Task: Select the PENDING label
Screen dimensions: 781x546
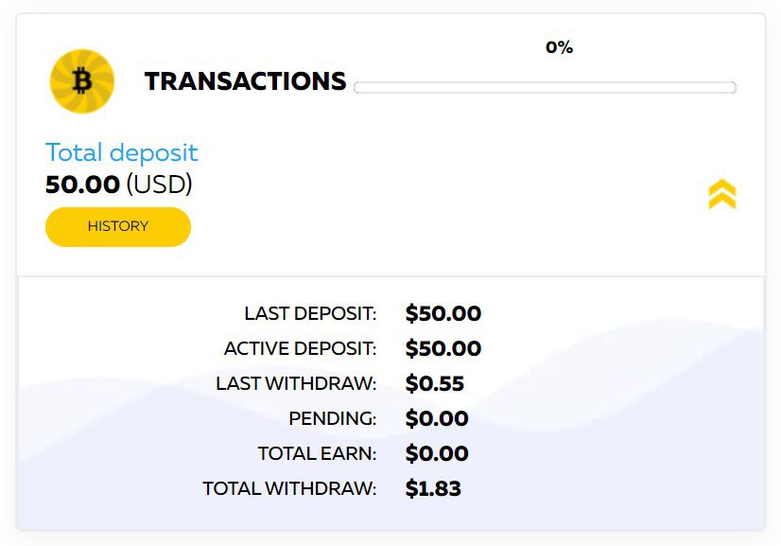Action: pos(333,418)
